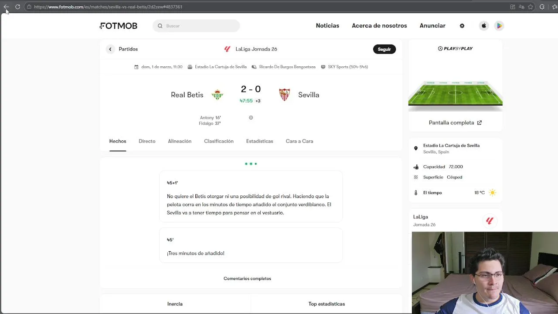Click the Sevilla crest

click(x=285, y=95)
